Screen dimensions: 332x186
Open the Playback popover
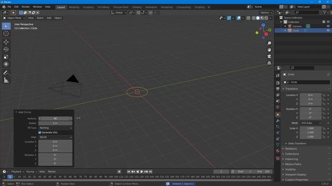17,172
